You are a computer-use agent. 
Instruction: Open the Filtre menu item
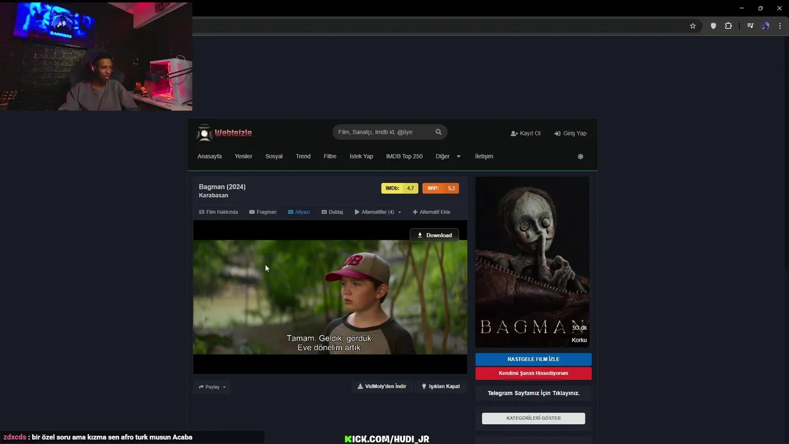tap(330, 156)
